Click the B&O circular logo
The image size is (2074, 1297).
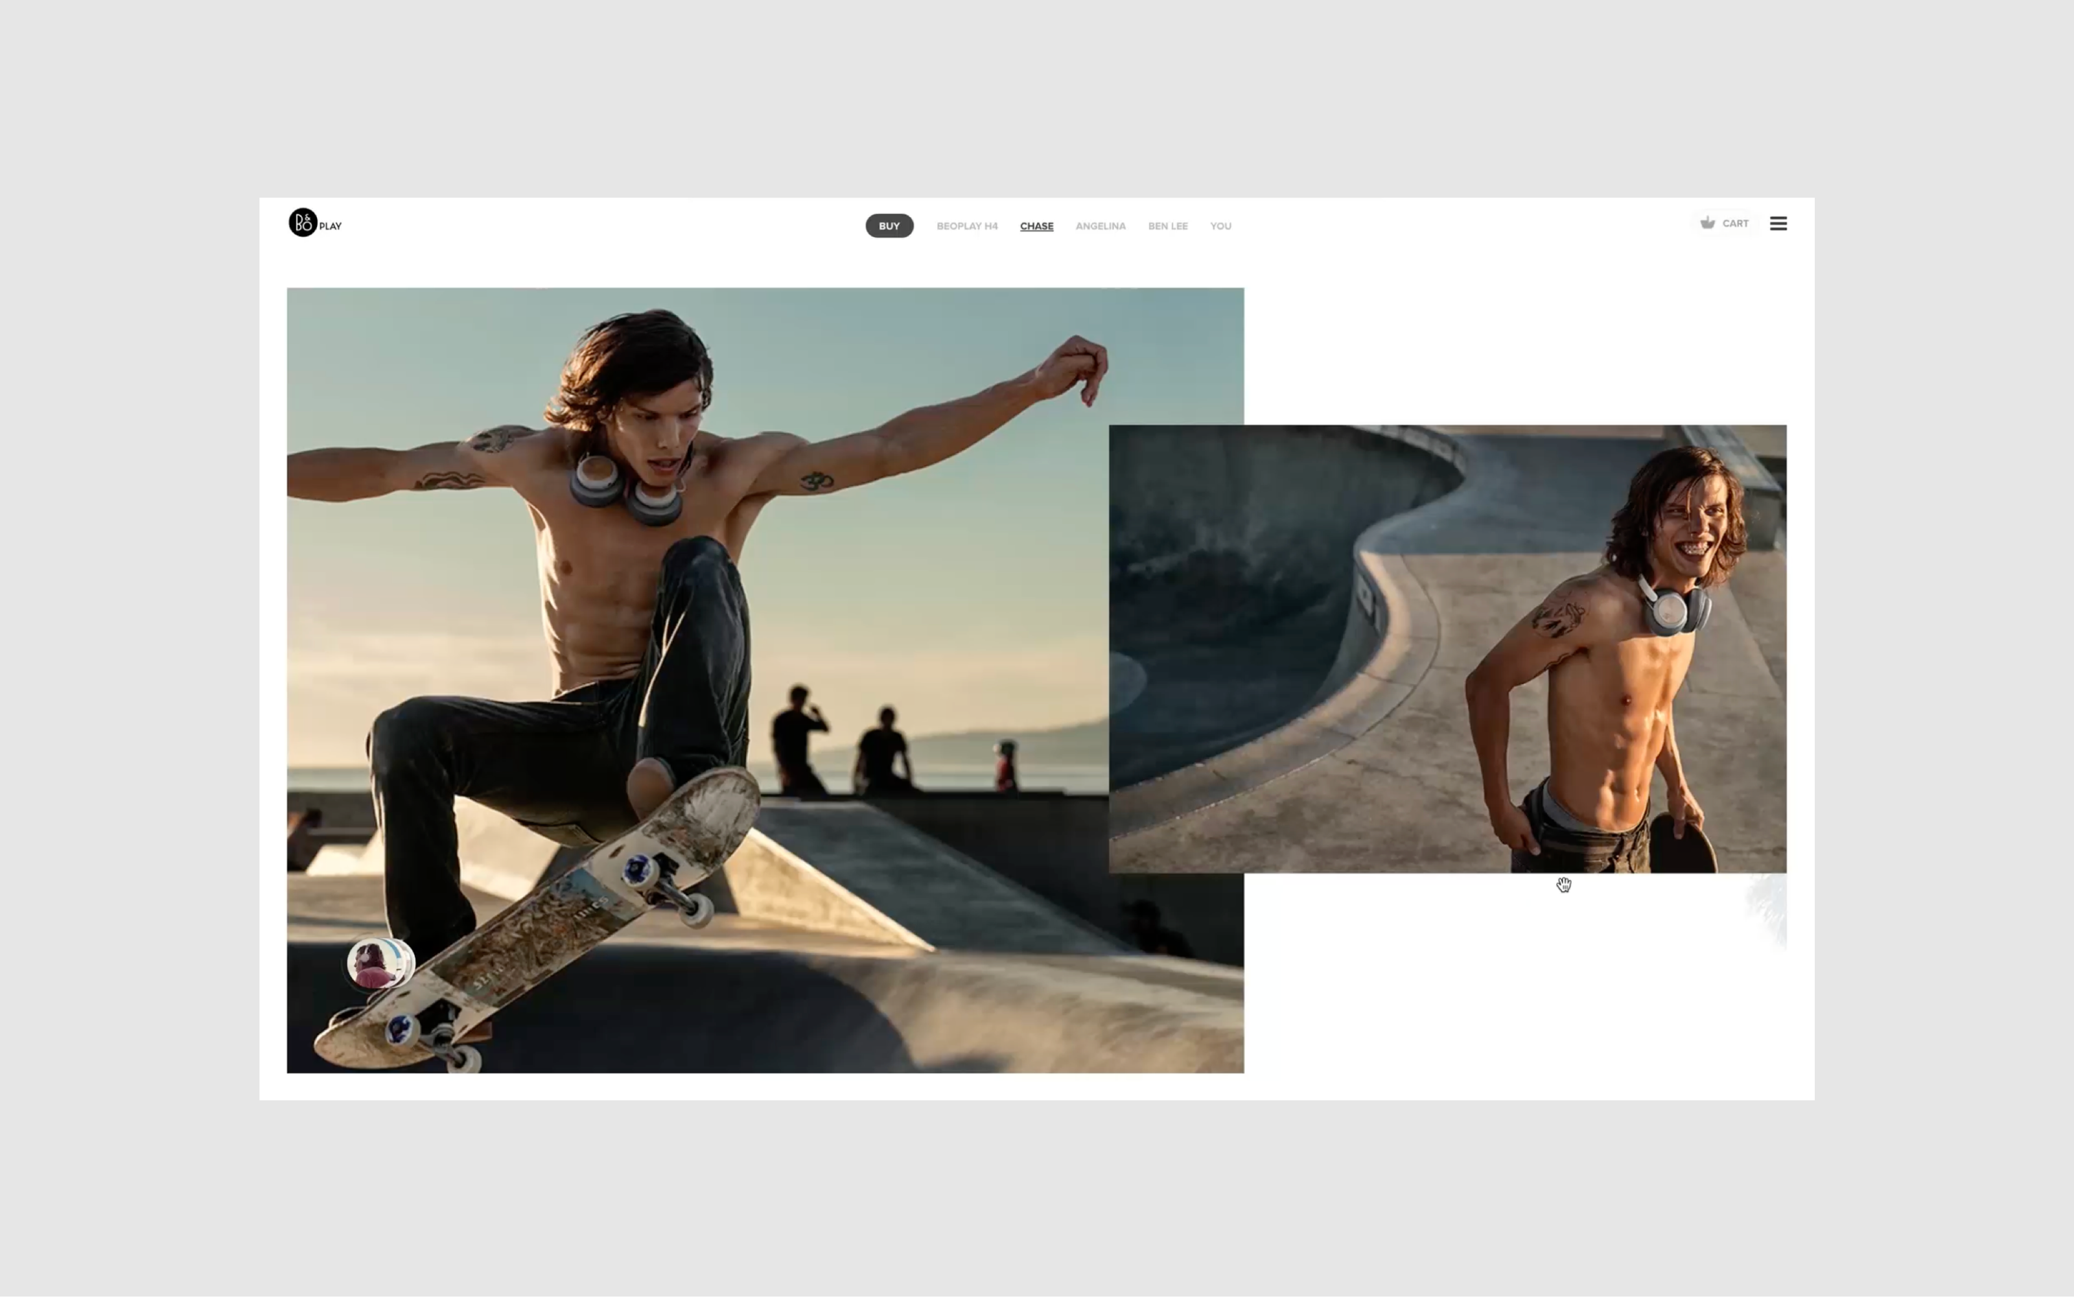point(303,223)
